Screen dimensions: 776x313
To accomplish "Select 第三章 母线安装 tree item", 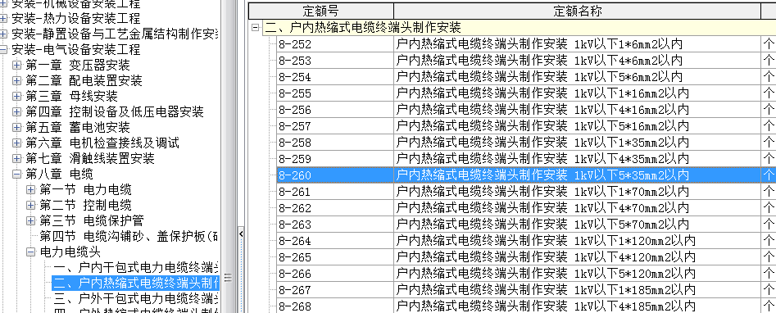I will pyautogui.click(x=71, y=96).
